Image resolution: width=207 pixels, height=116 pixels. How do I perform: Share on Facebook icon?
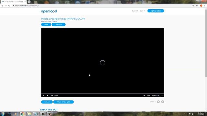[163, 102]
